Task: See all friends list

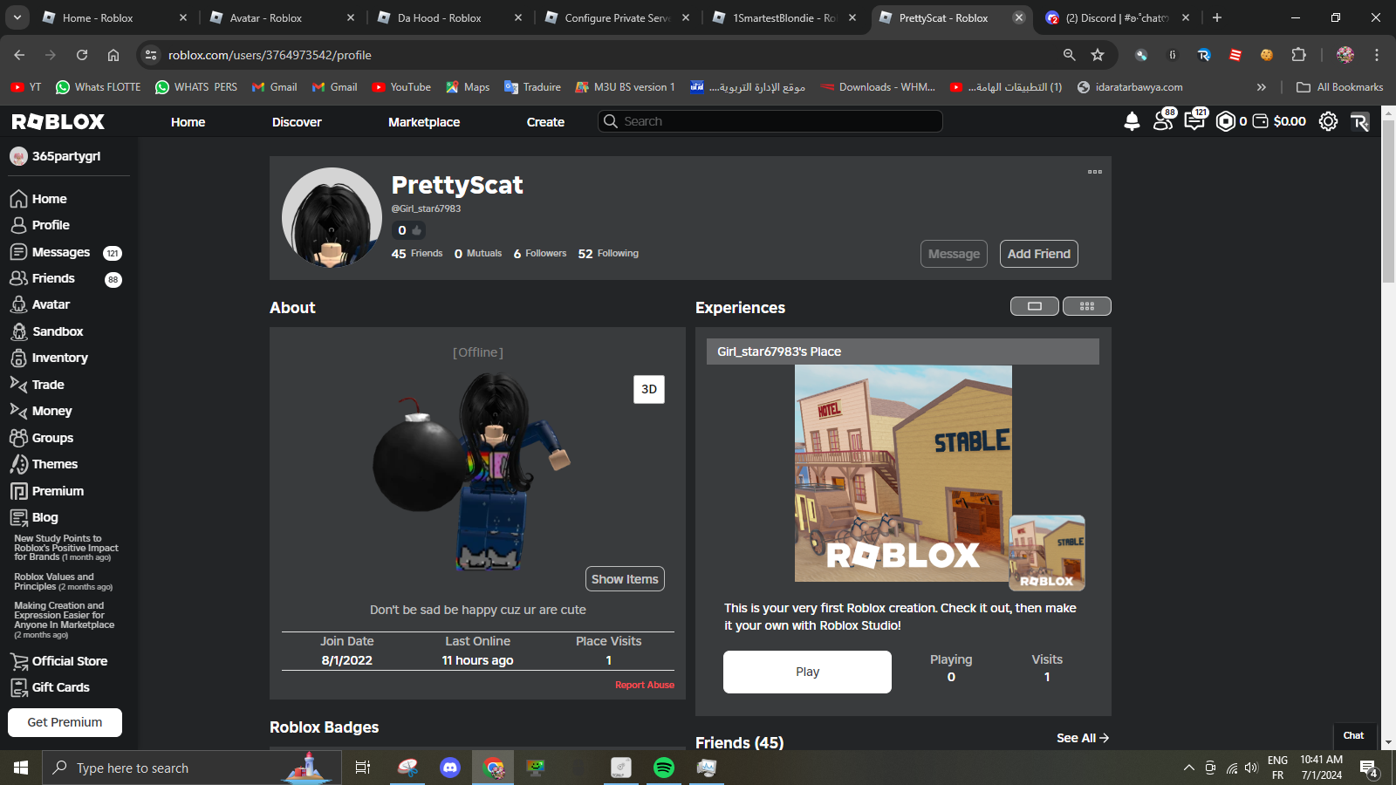Action: pos(1083,738)
